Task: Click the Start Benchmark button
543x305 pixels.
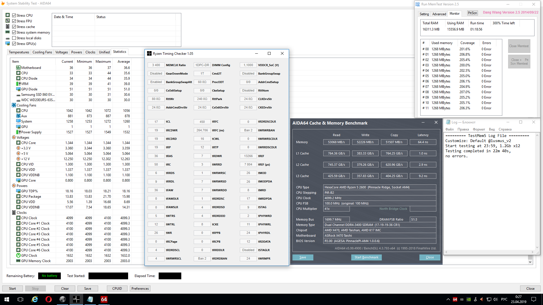Action: coord(366,257)
